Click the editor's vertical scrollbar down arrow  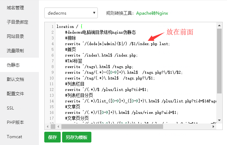220,120
